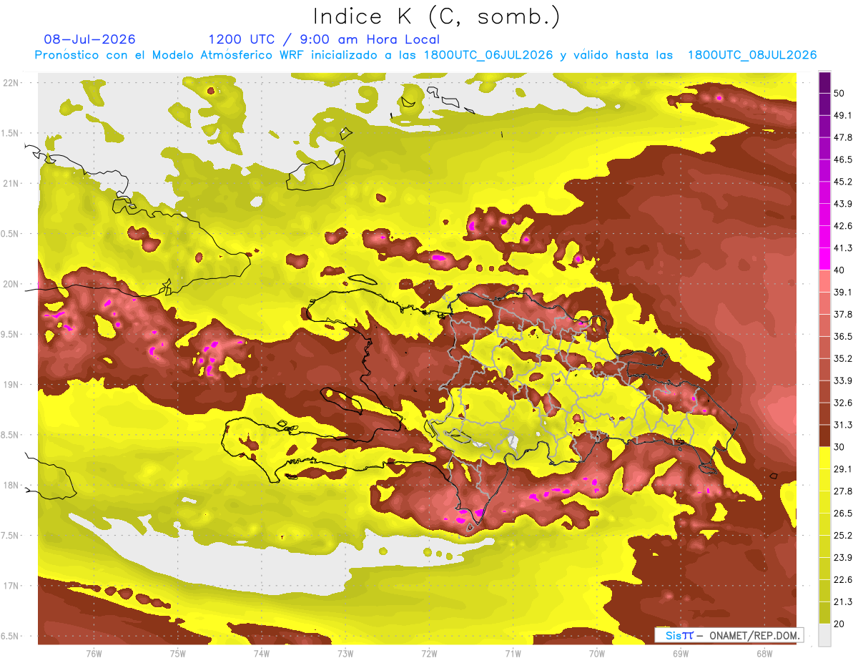Click the "41.3" legend value
The width and height of the screenshot is (858, 663).
tap(842, 248)
